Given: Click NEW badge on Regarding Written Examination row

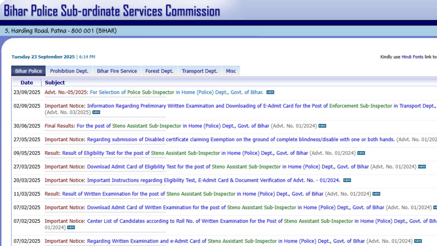Looking at the screenshot, I should [x=418, y=241].
